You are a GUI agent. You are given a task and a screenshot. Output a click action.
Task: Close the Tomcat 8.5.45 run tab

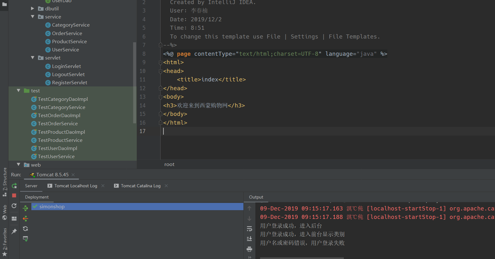73,175
